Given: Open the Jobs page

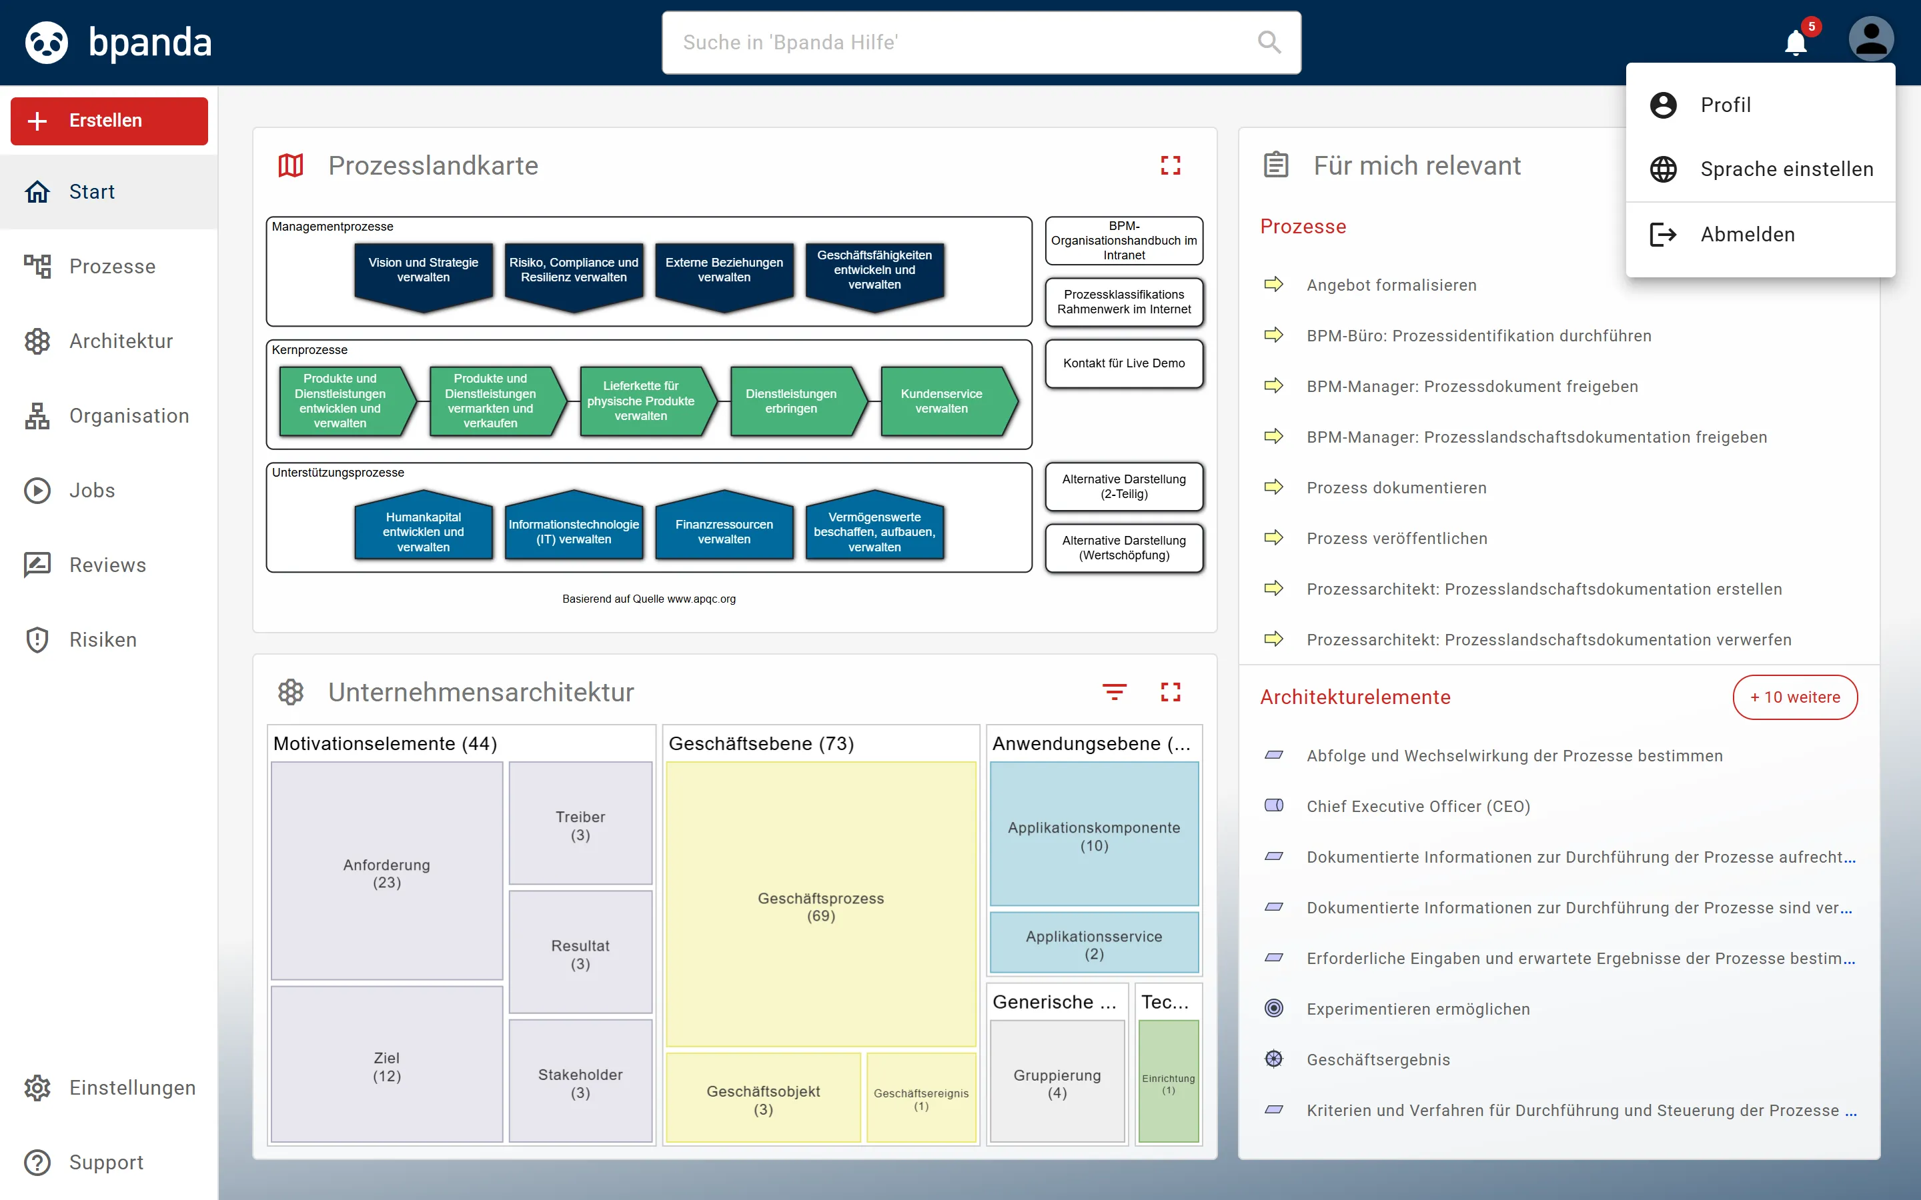Looking at the screenshot, I should tap(109, 491).
